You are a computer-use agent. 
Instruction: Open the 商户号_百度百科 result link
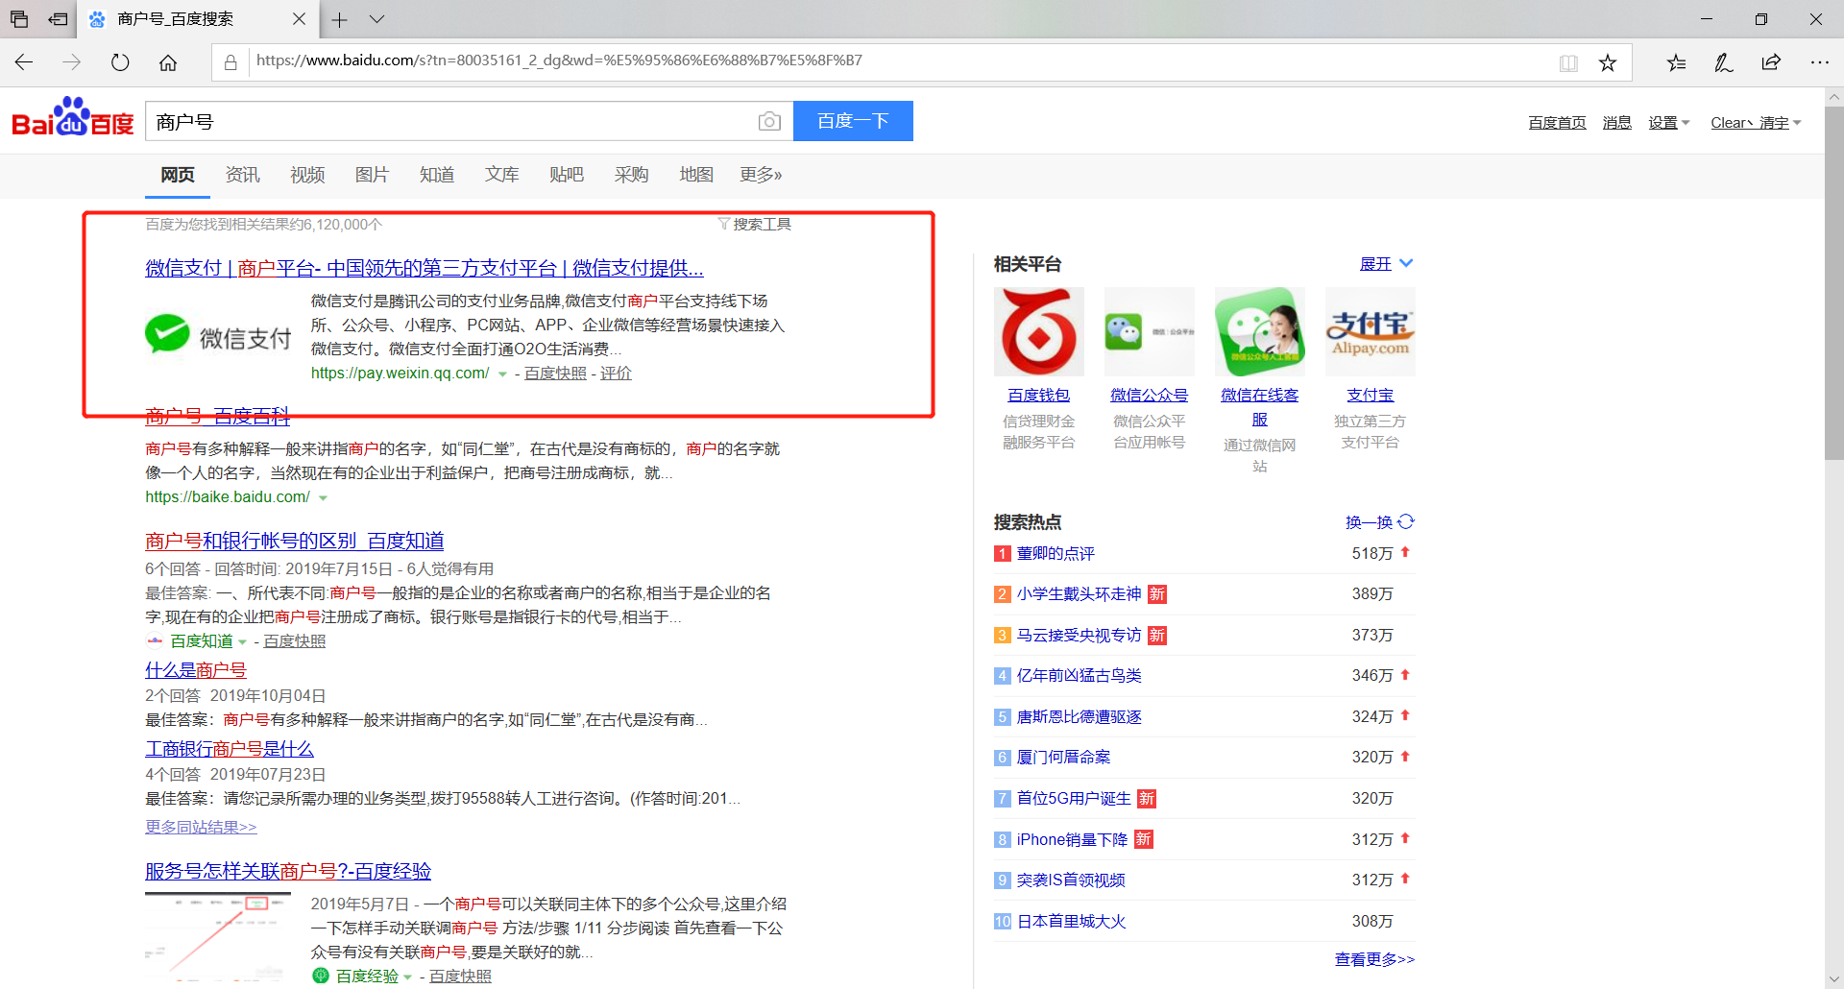click(218, 417)
